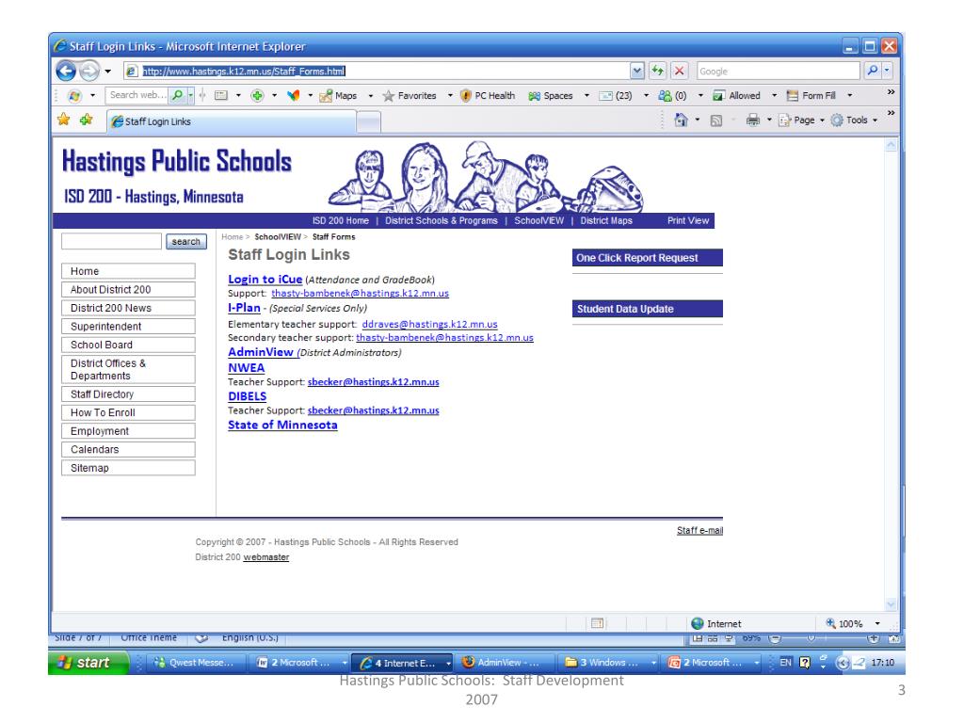Click the Search web toolbar field

(x=137, y=95)
